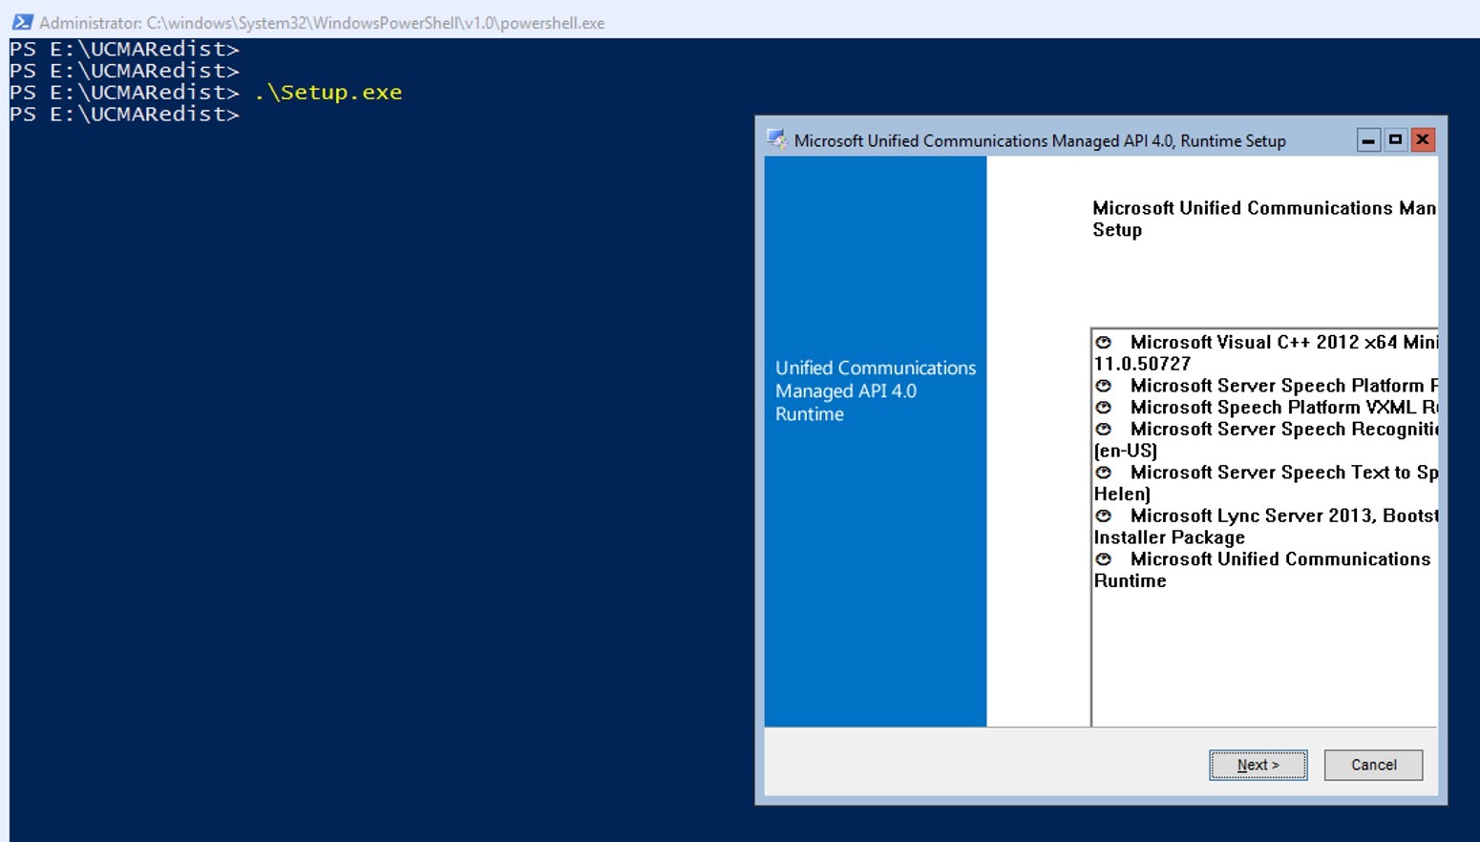The image size is (1480, 842).
Task: Maximize the Runtime Setup window
Action: 1395,140
